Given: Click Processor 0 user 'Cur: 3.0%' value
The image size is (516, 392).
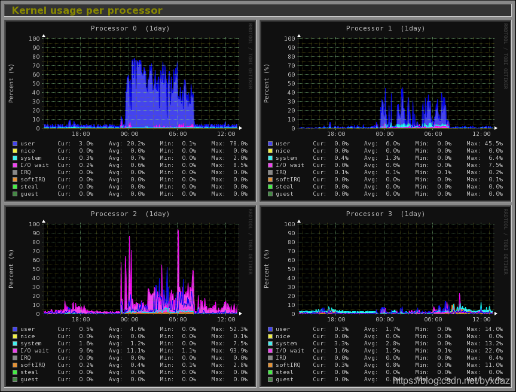Looking at the screenshot, I should (75, 144).
